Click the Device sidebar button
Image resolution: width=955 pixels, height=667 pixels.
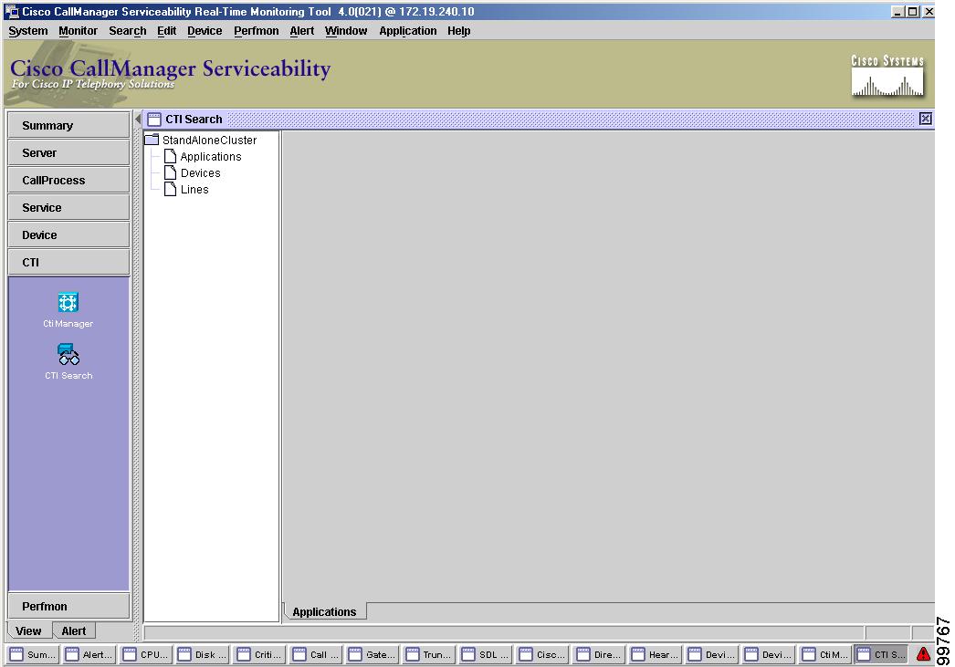pyautogui.click(x=68, y=234)
